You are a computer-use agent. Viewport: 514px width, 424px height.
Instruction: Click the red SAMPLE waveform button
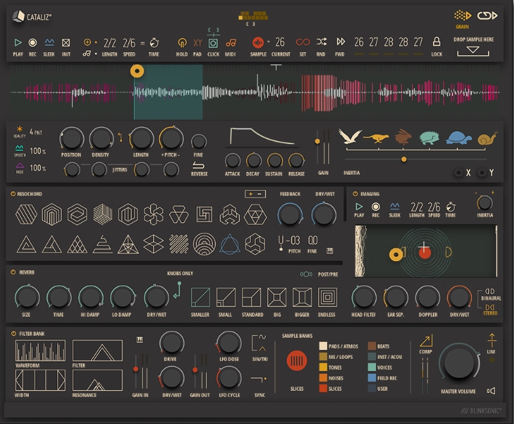258,43
